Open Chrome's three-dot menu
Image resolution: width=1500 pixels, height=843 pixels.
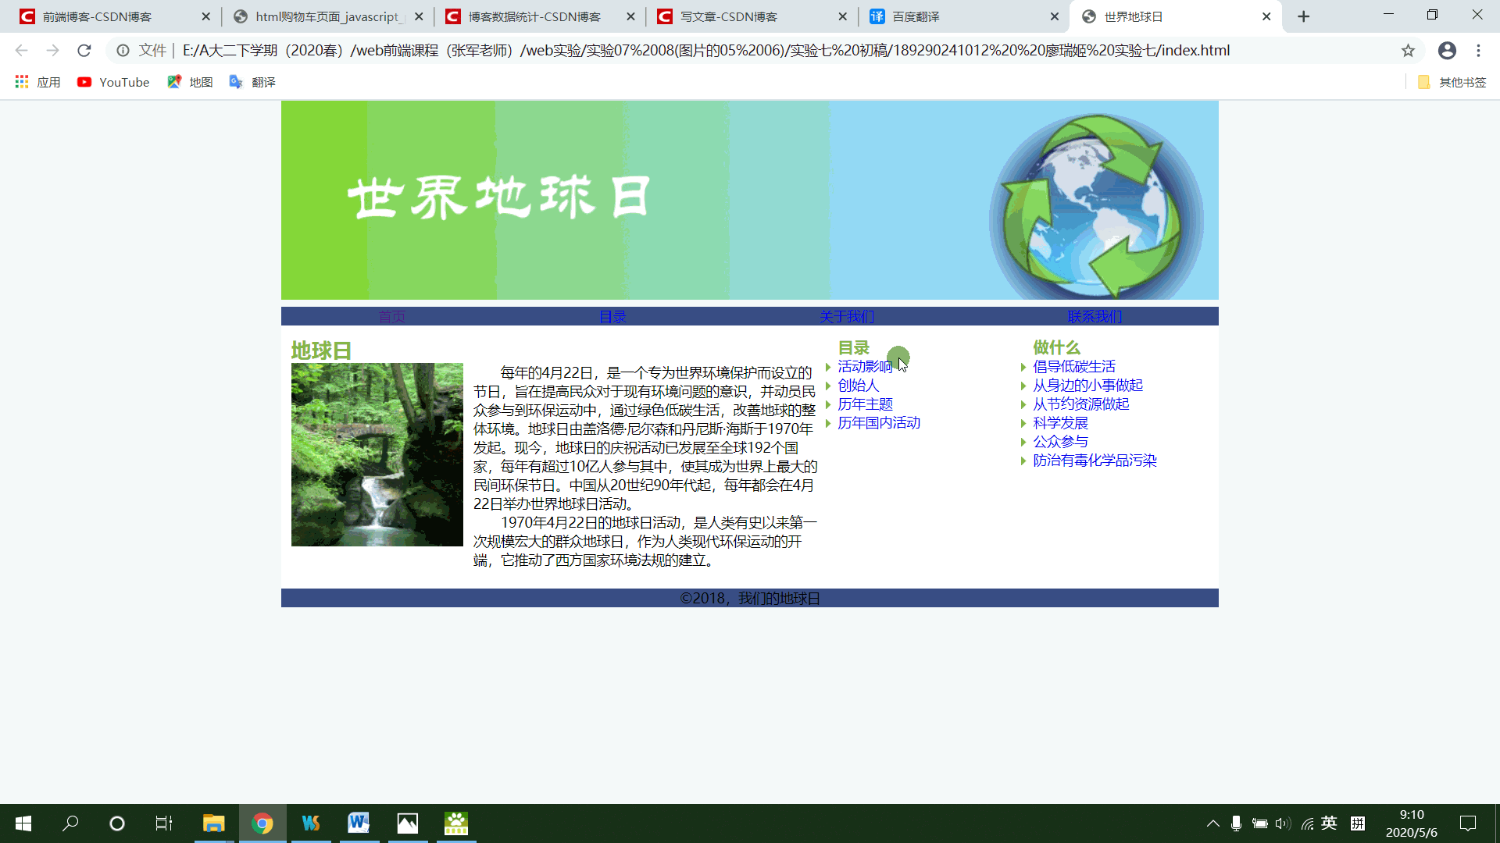click(1478, 51)
